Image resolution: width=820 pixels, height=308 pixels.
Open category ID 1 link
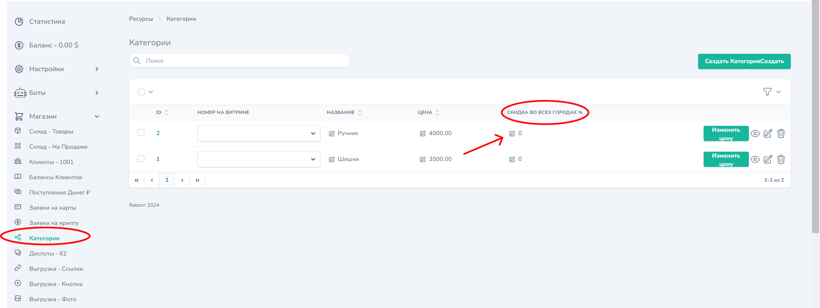158,159
